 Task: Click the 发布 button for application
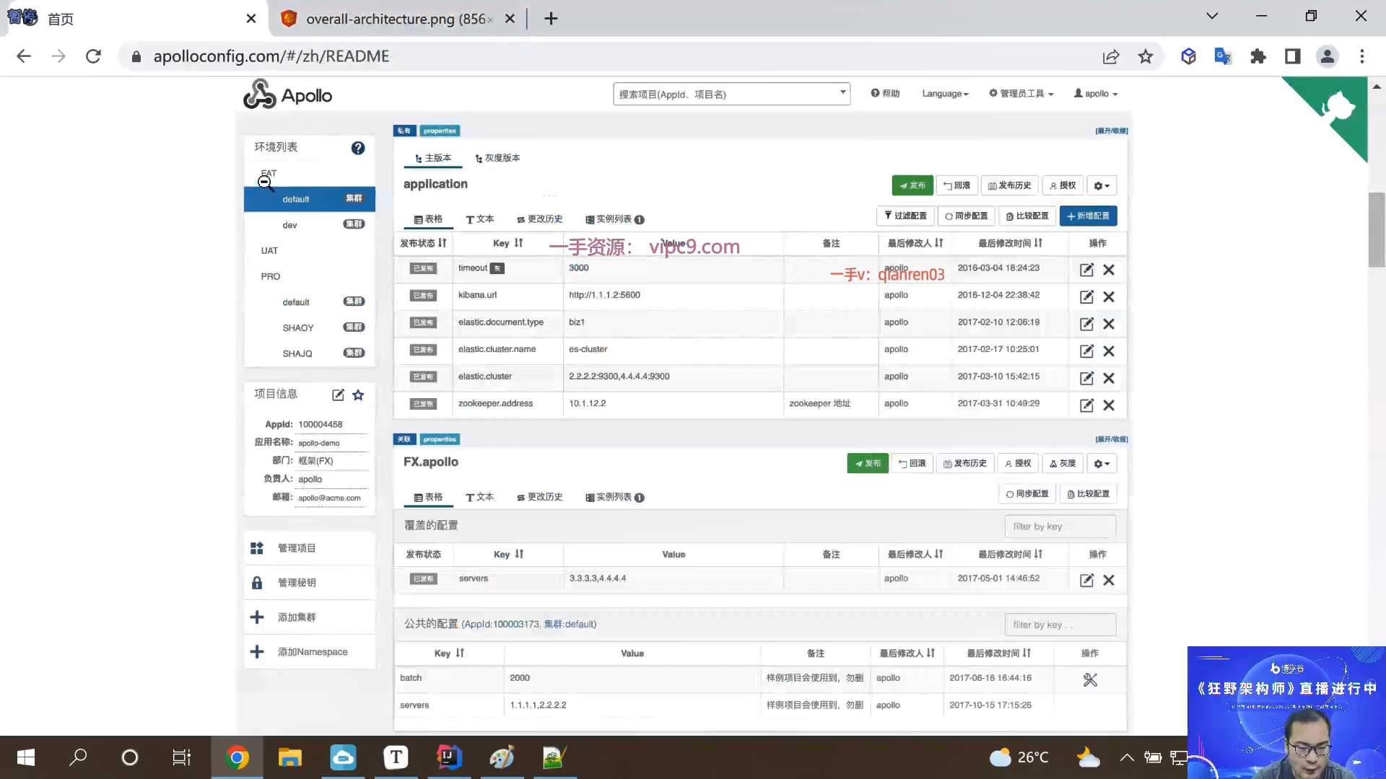tap(912, 185)
